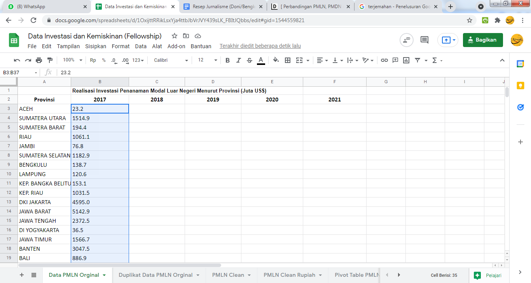The width and height of the screenshot is (531, 283).
Task: Select the paint format tool
Action: tap(50, 60)
